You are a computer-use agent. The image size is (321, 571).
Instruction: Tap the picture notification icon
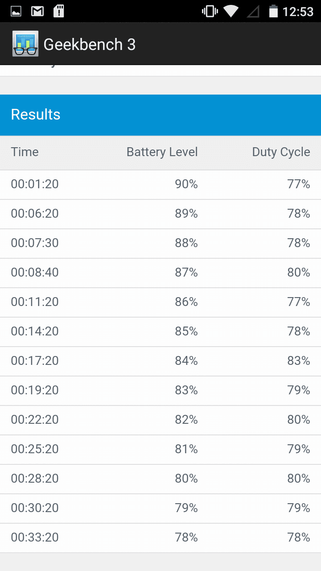[16, 11]
